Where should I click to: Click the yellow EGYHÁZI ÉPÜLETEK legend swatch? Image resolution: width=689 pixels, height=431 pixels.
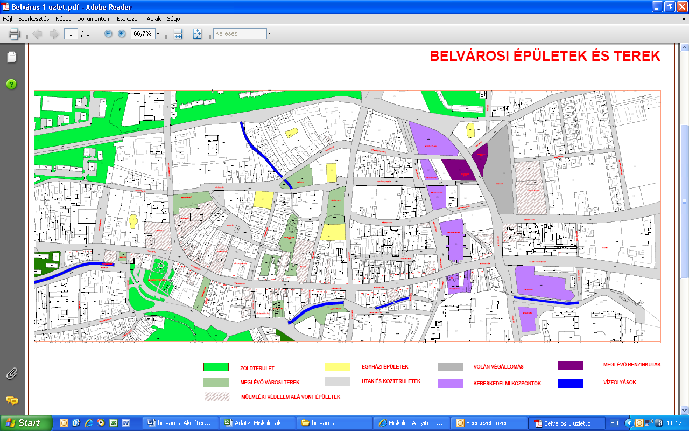point(338,367)
